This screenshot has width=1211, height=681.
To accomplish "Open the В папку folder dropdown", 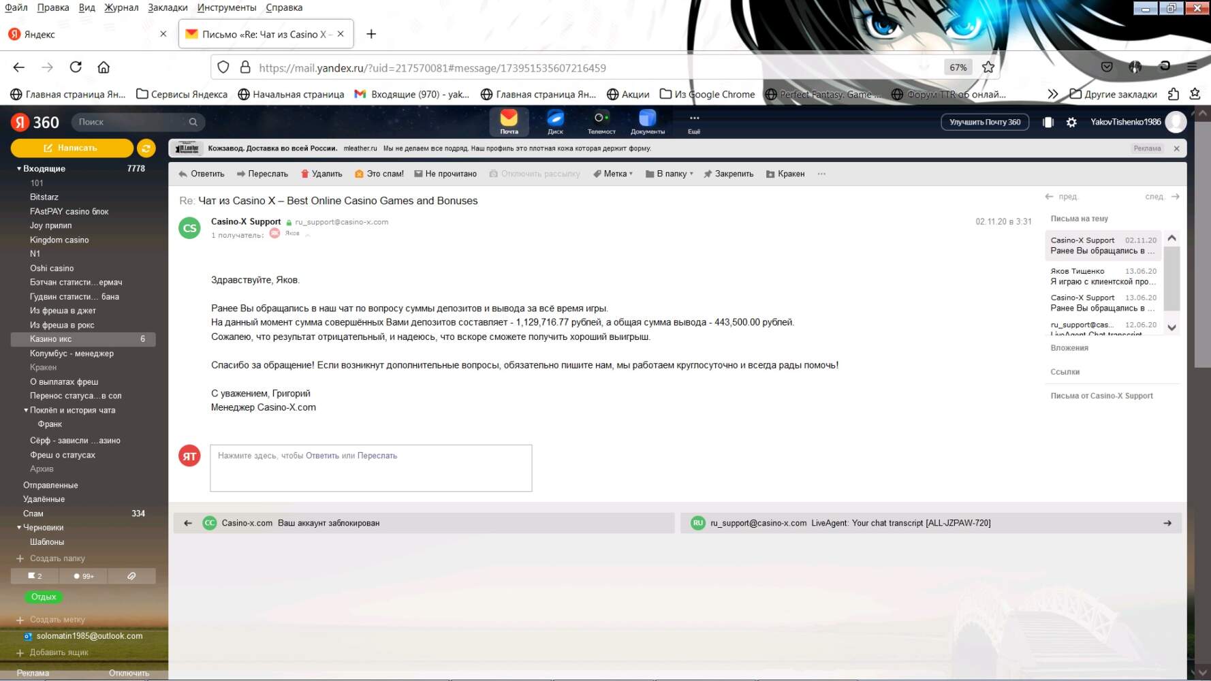I will click(x=670, y=174).
